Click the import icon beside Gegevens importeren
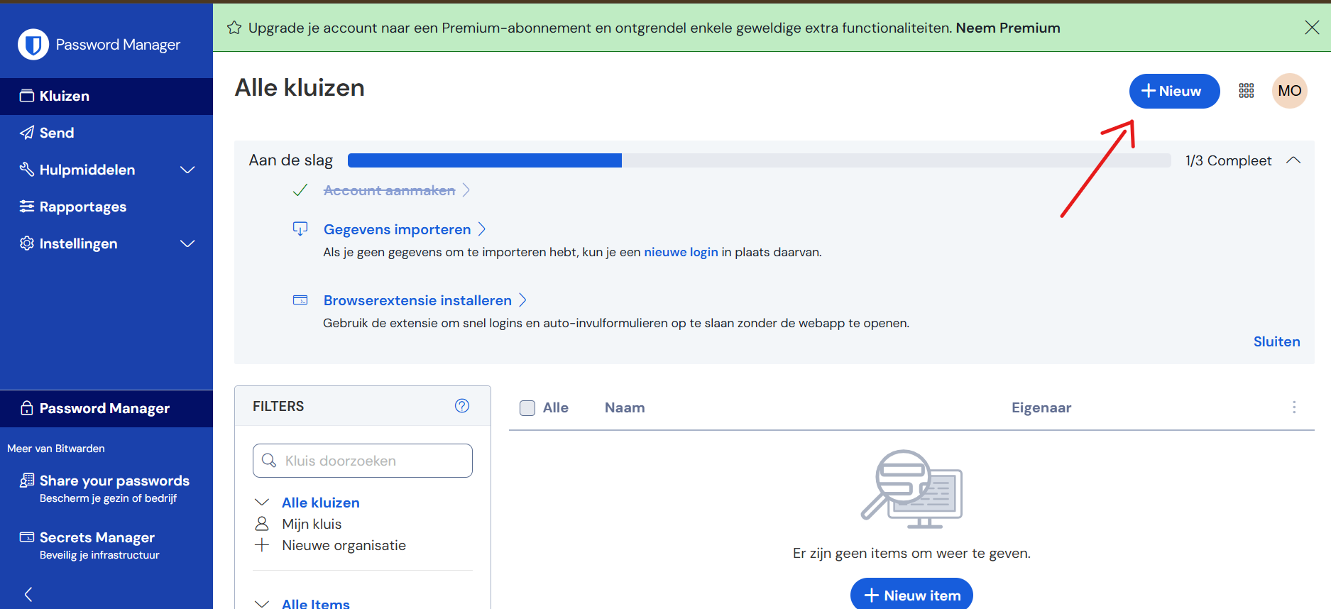This screenshot has height=609, width=1331. tap(300, 229)
